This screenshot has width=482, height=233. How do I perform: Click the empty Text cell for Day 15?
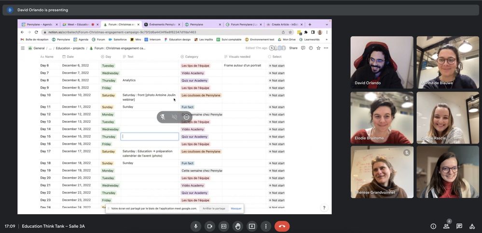tap(150, 137)
